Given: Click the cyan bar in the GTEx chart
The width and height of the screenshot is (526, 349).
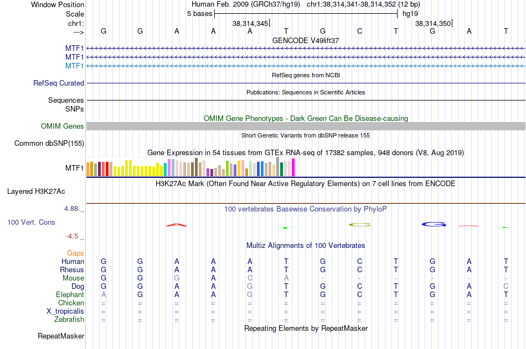Looking at the screenshot, I should pos(165,170).
